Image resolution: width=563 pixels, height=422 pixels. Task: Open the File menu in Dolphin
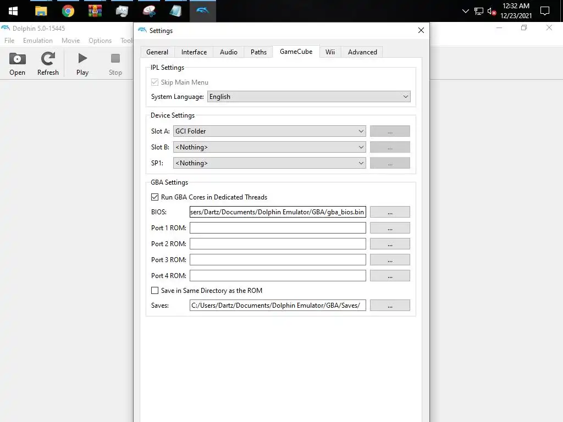pos(9,41)
